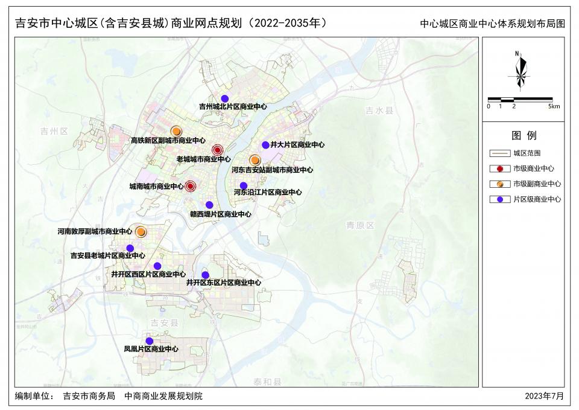This screenshot has height=410, width=579.
Task: Click the 0–5km scale bar
Action: point(519,98)
